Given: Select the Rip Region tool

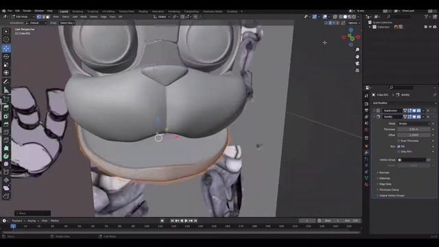Looking at the screenshot, I should 6,196.
